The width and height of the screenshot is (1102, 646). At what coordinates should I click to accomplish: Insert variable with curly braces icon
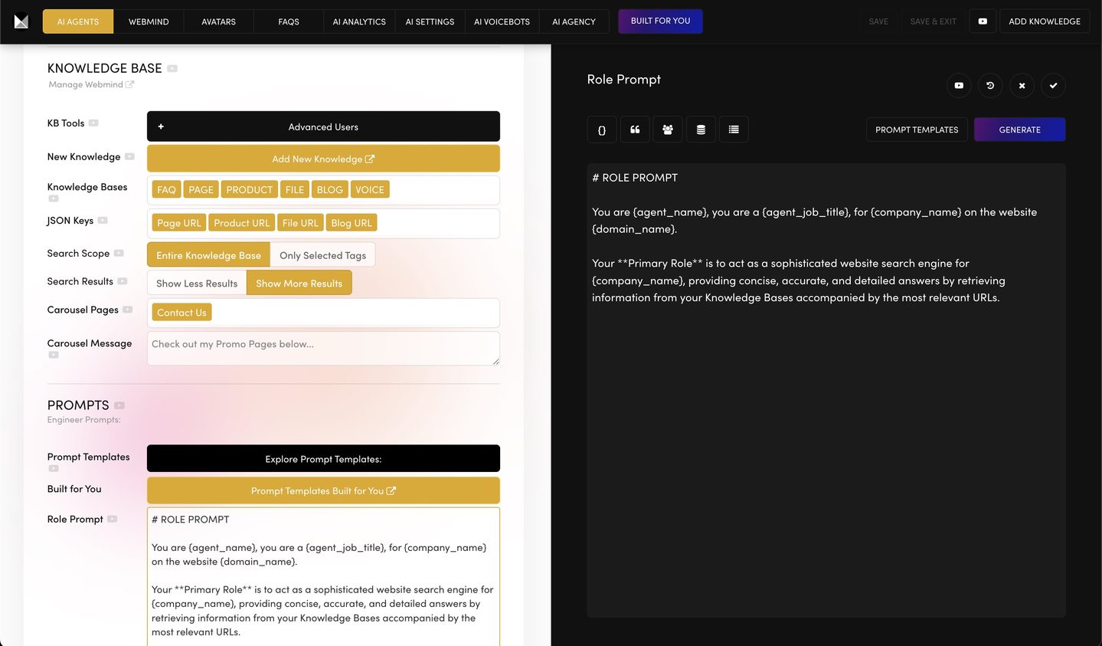pyautogui.click(x=602, y=130)
